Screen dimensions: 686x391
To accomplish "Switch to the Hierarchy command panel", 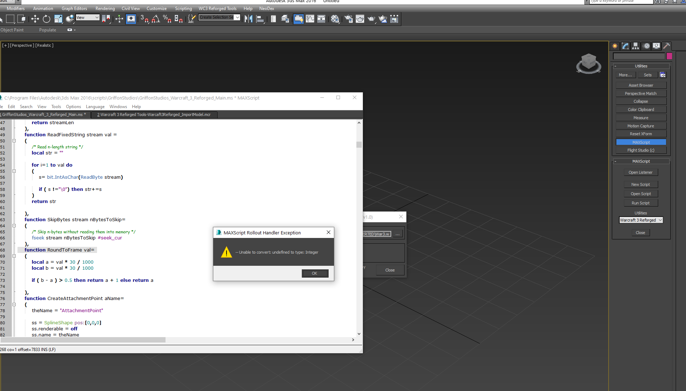I will click(635, 46).
